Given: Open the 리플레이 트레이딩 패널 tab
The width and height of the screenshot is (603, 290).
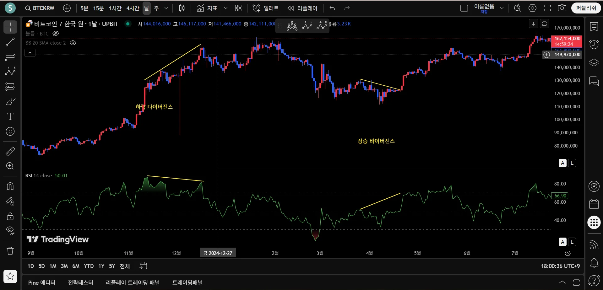Looking at the screenshot, I should [133, 283].
